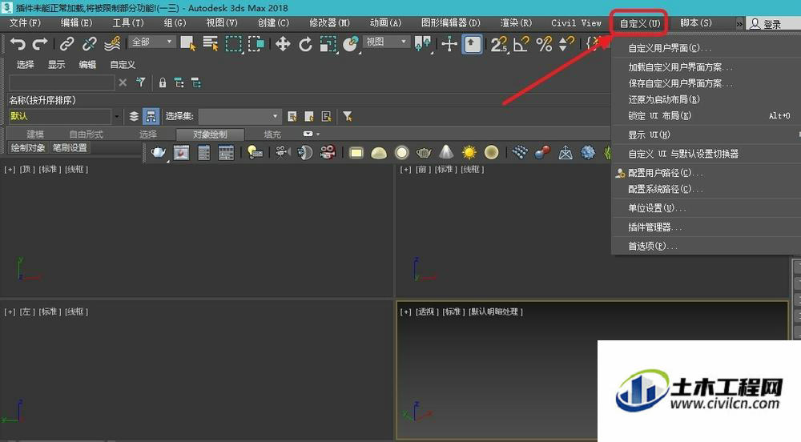
Task: Open the 编辑(E) menu
Action: point(77,23)
